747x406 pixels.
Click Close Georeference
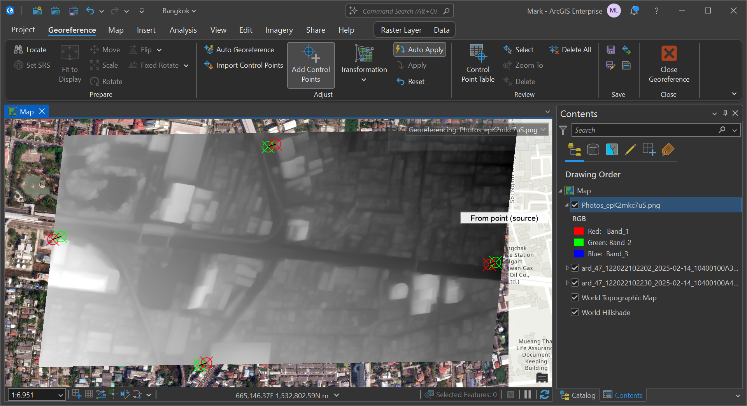pyautogui.click(x=669, y=64)
